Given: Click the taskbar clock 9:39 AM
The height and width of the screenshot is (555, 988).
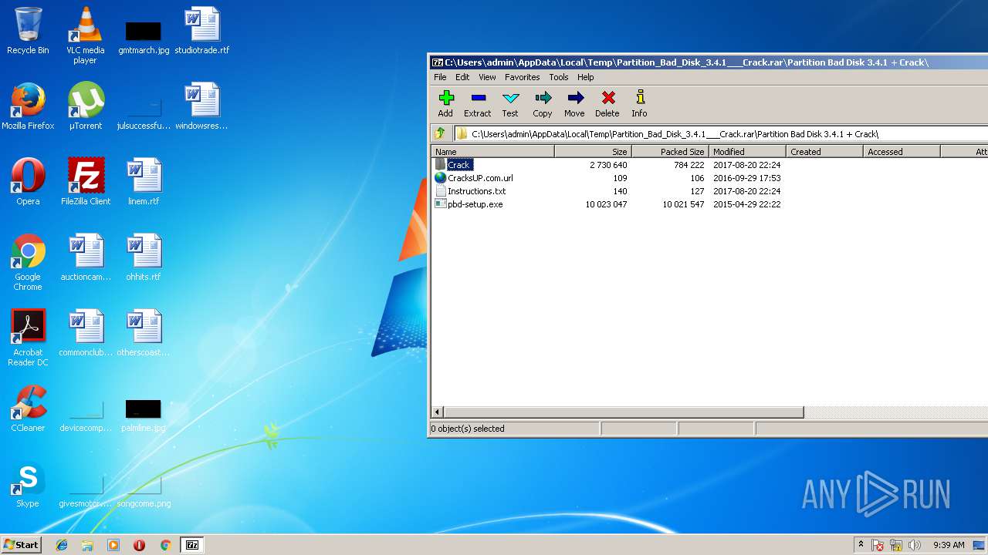Looking at the screenshot, I should [x=949, y=545].
